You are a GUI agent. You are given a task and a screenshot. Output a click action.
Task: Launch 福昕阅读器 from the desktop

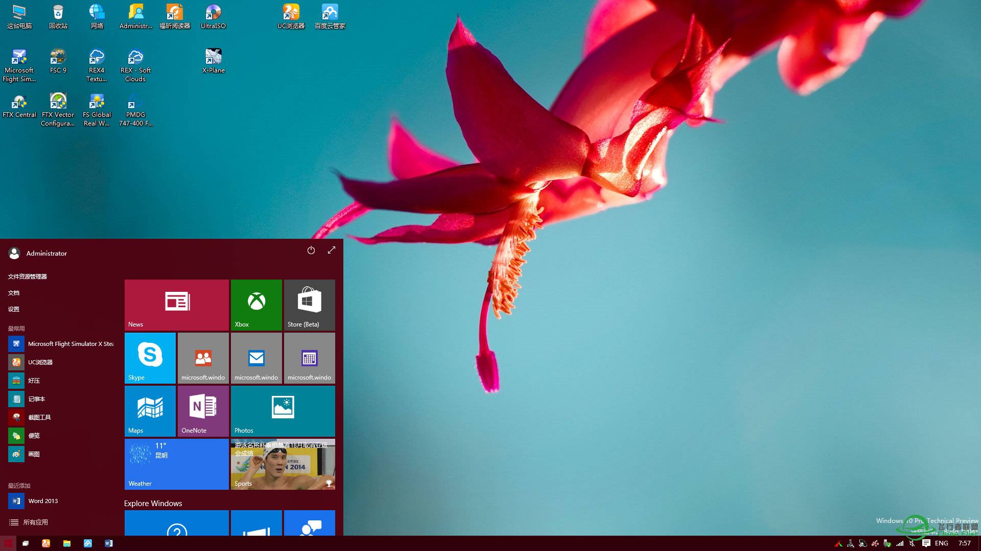coord(175,17)
